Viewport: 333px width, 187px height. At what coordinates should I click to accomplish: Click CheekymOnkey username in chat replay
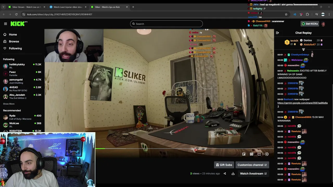tap(300, 55)
